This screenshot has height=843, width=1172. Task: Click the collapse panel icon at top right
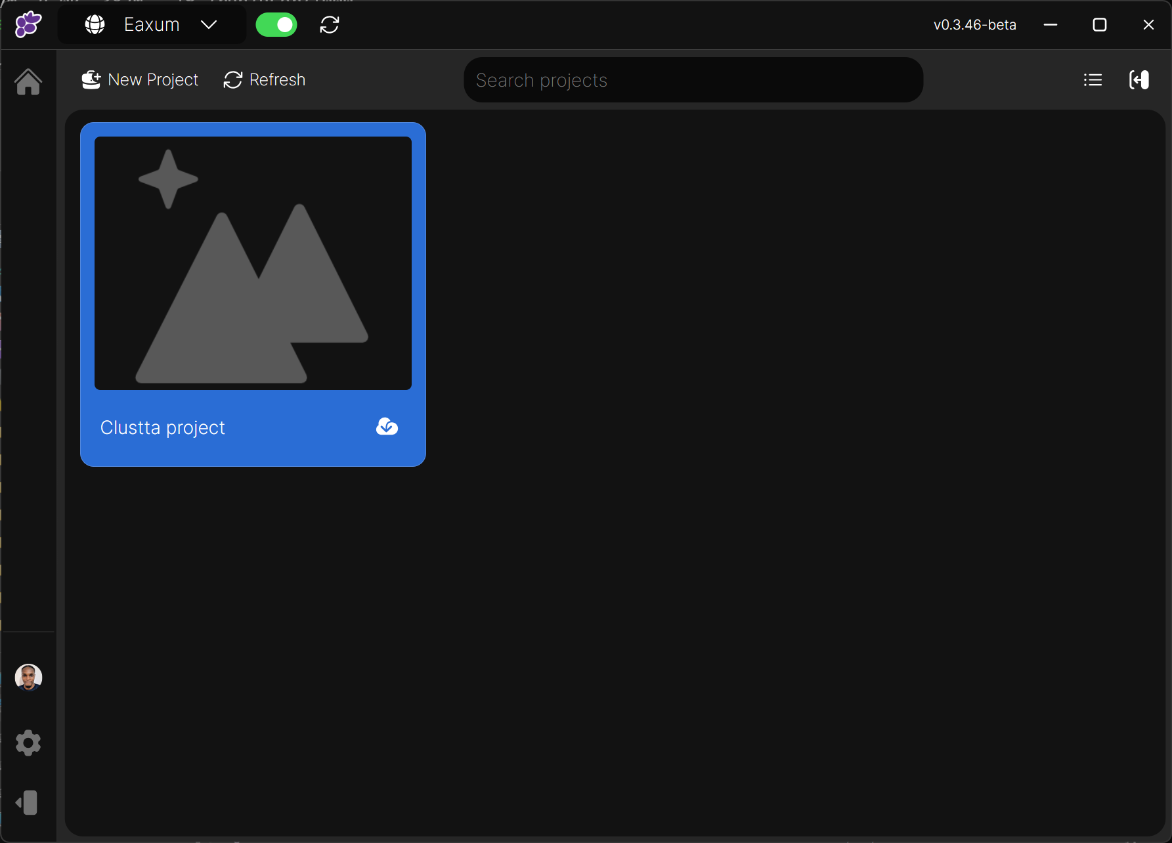pyautogui.click(x=1139, y=79)
